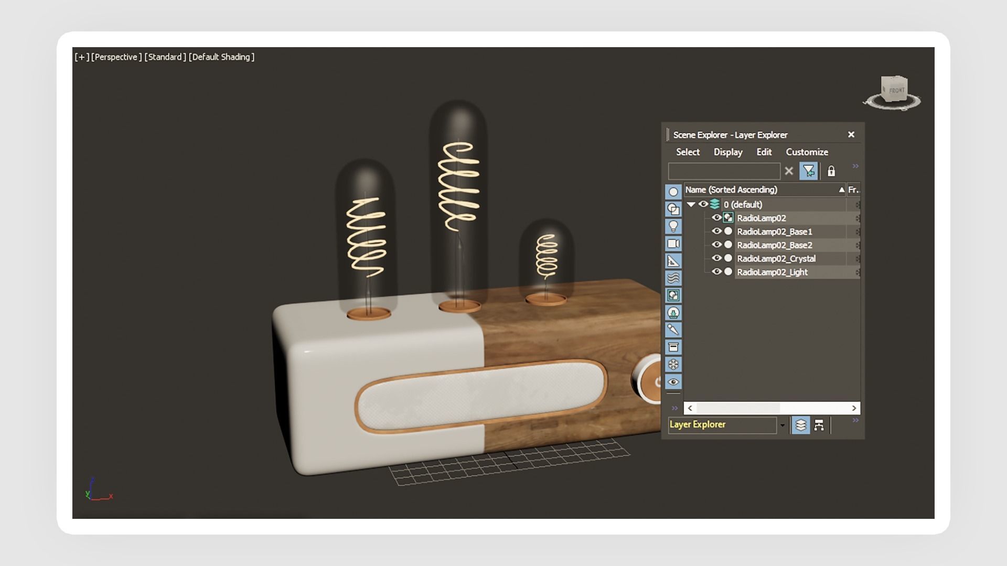Toggle the Display Shapes filter icon
1007x566 pixels.
673,209
